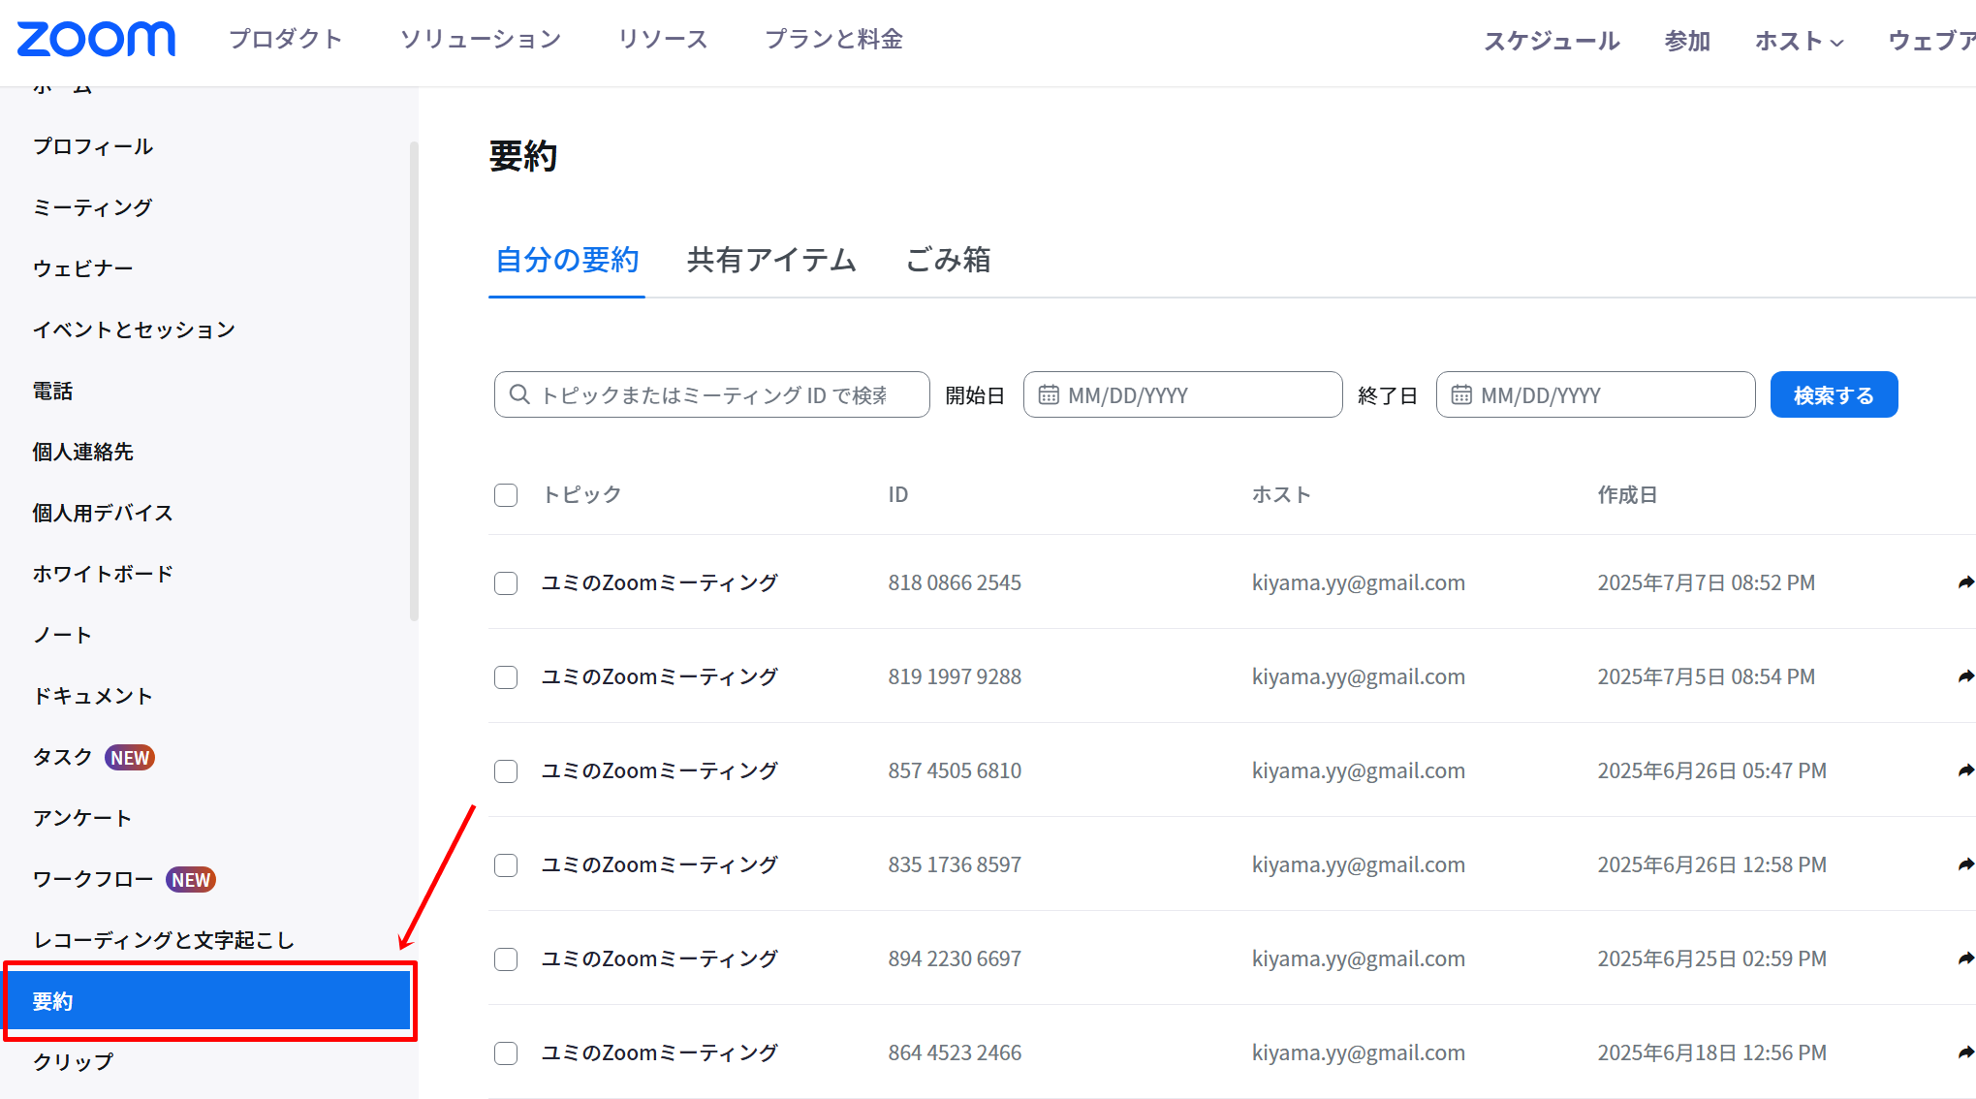The height and width of the screenshot is (1099, 1976).
Task: Check the box for meeting 818 0866 2545
Action: [506, 583]
